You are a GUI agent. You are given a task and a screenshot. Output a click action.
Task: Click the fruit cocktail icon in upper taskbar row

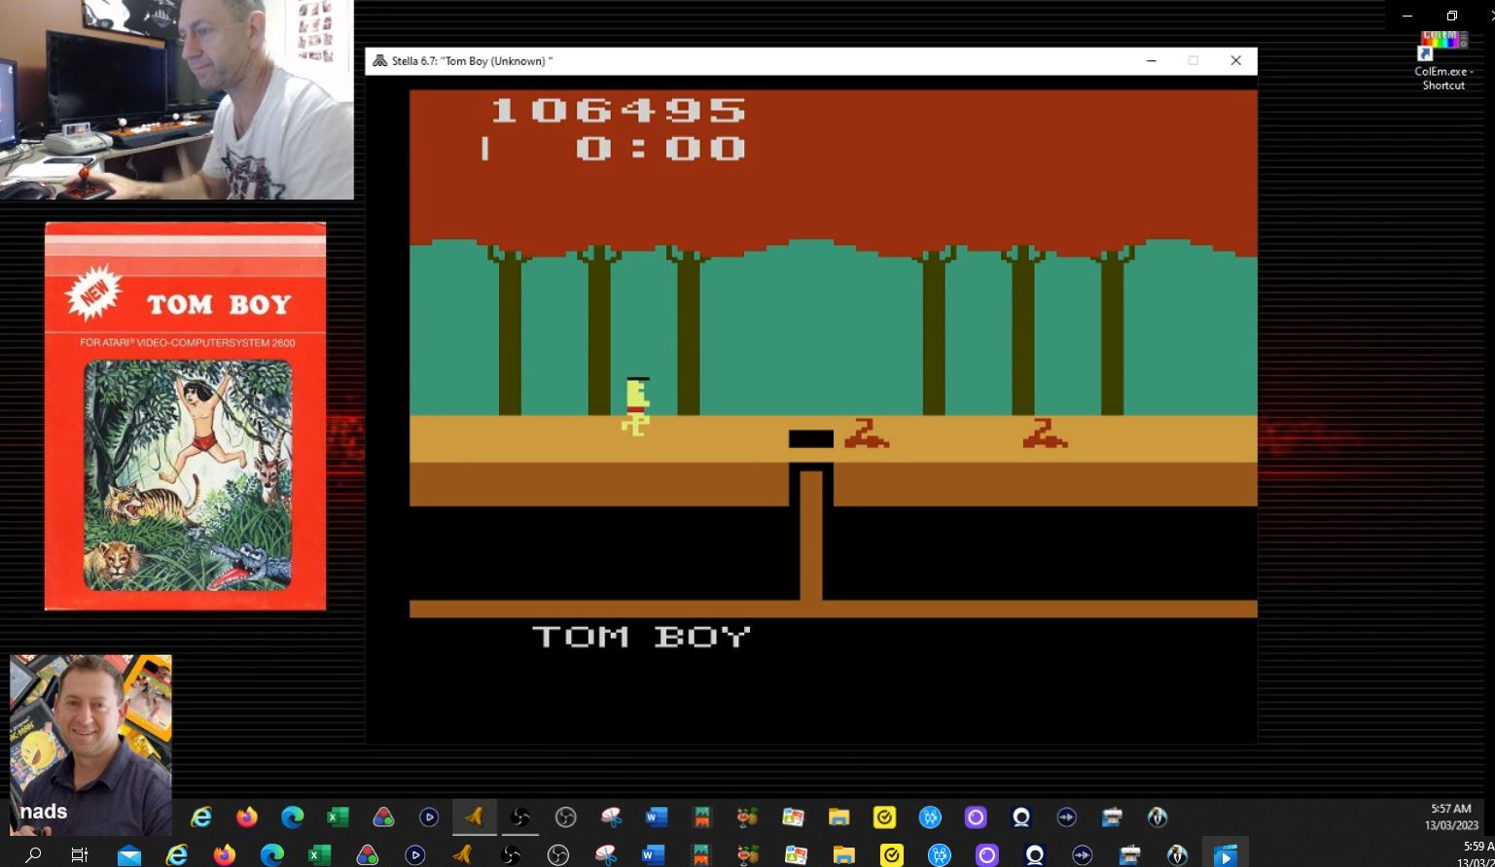747,817
